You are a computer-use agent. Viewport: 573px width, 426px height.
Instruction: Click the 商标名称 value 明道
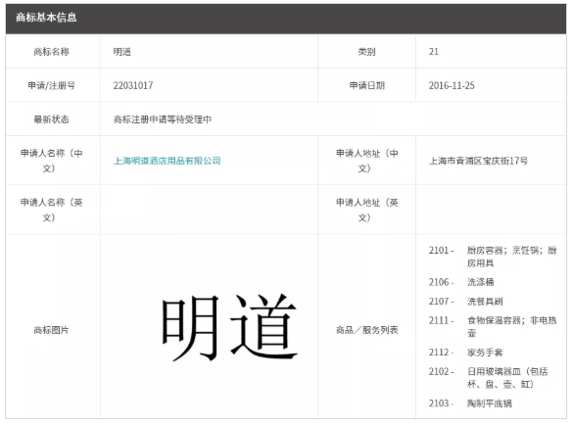point(122,52)
